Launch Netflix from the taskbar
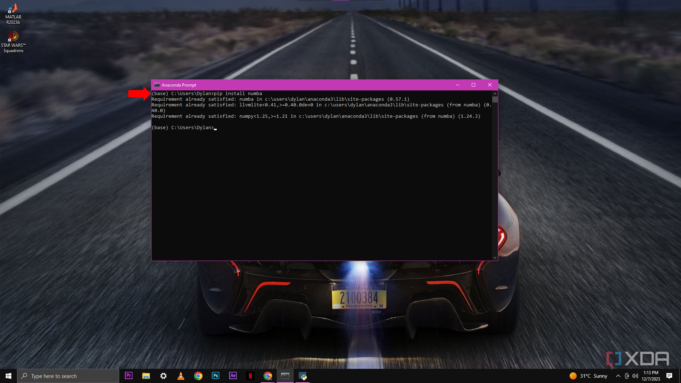 pyautogui.click(x=250, y=376)
